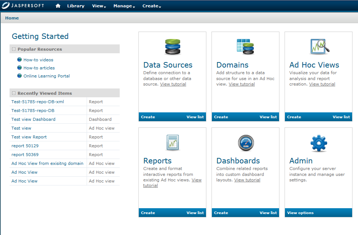Screen dimensions: 358x235
Task: Open View tutorial link for Domains
Action: coord(242,84)
